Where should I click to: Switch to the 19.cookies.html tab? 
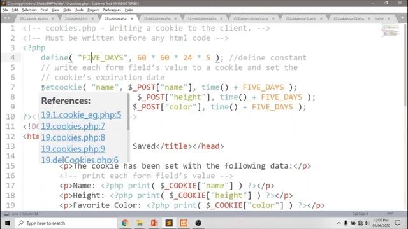[x=76, y=18]
